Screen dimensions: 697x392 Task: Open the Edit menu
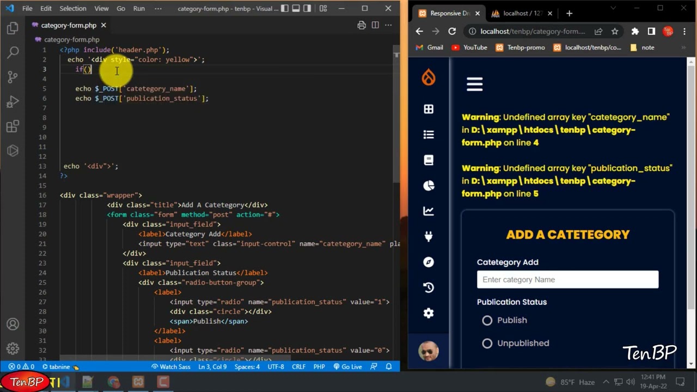[x=46, y=9]
